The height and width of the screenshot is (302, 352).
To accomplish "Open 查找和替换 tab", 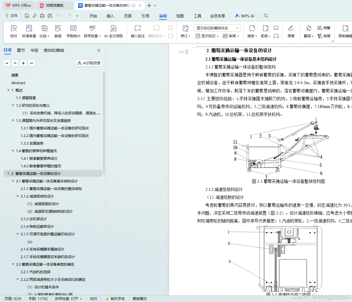I will pyautogui.click(x=54, y=50).
